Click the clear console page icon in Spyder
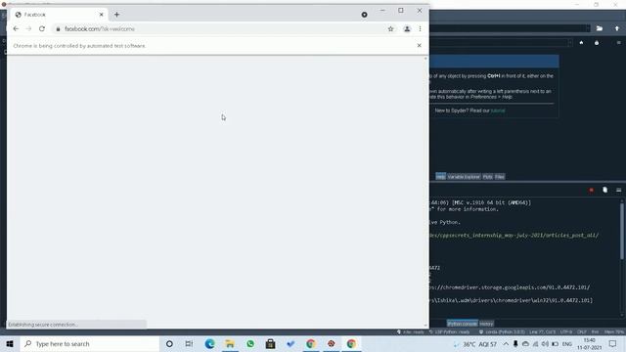626x352 pixels. coord(604,190)
